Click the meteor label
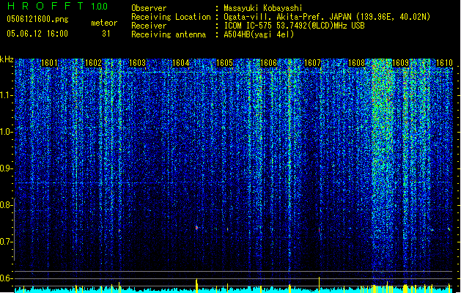Viewport: 461px width, 293px height. pos(104,23)
